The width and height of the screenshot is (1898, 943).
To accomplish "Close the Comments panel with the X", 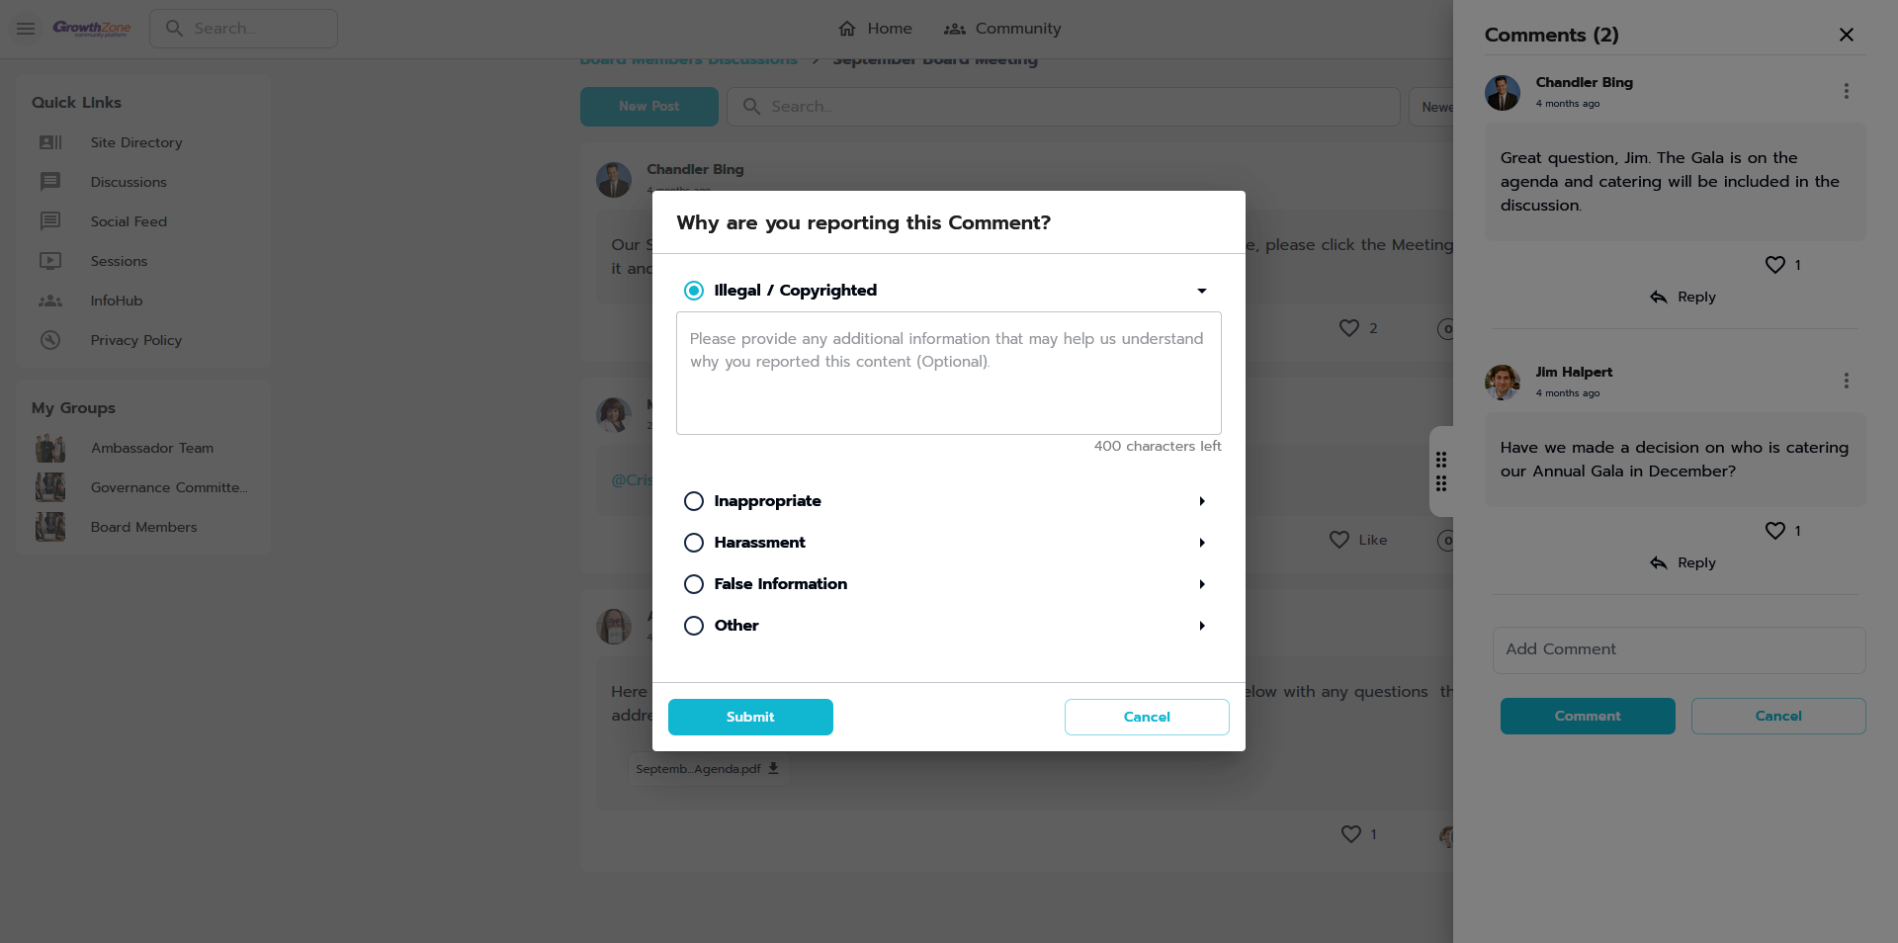I will [x=1846, y=35].
